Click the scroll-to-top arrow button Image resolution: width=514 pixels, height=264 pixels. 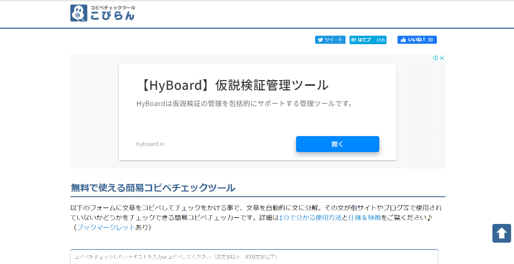click(x=502, y=233)
